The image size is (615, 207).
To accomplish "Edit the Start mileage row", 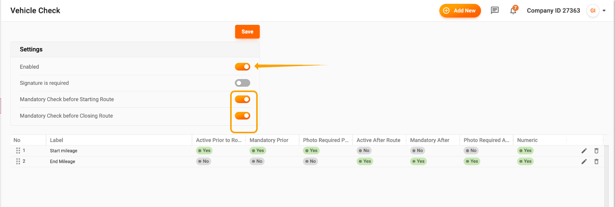I will tap(584, 151).
